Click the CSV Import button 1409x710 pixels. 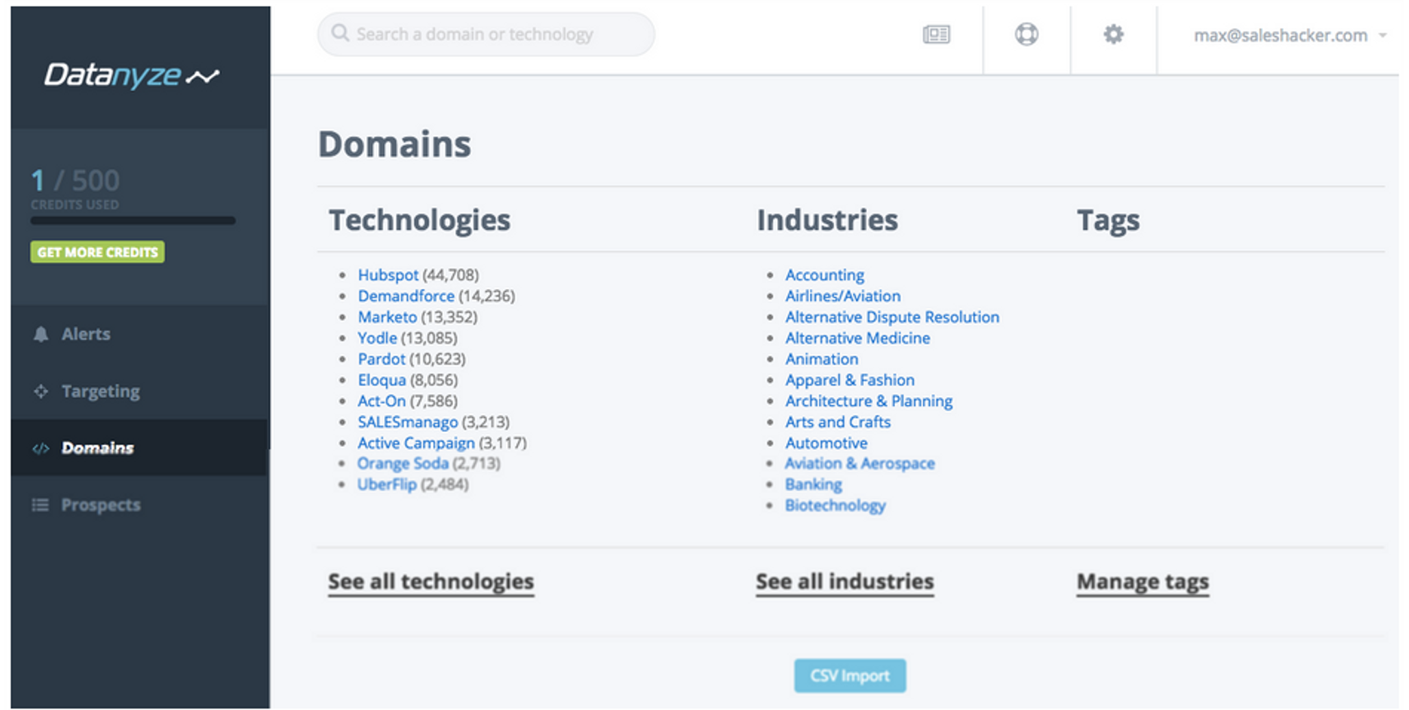tap(850, 676)
